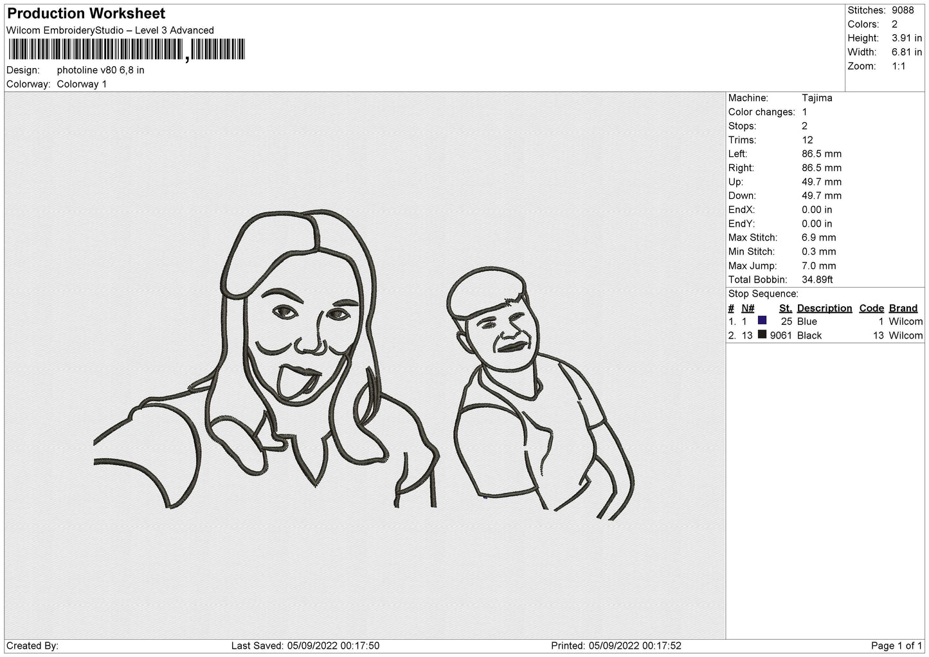Click the Machine Tajima value
This screenshot has height=657, width=929.
pyautogui.click(x=816, y=98)
